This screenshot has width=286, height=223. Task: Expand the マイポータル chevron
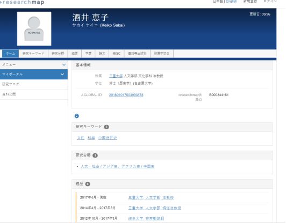click(62, 74)
